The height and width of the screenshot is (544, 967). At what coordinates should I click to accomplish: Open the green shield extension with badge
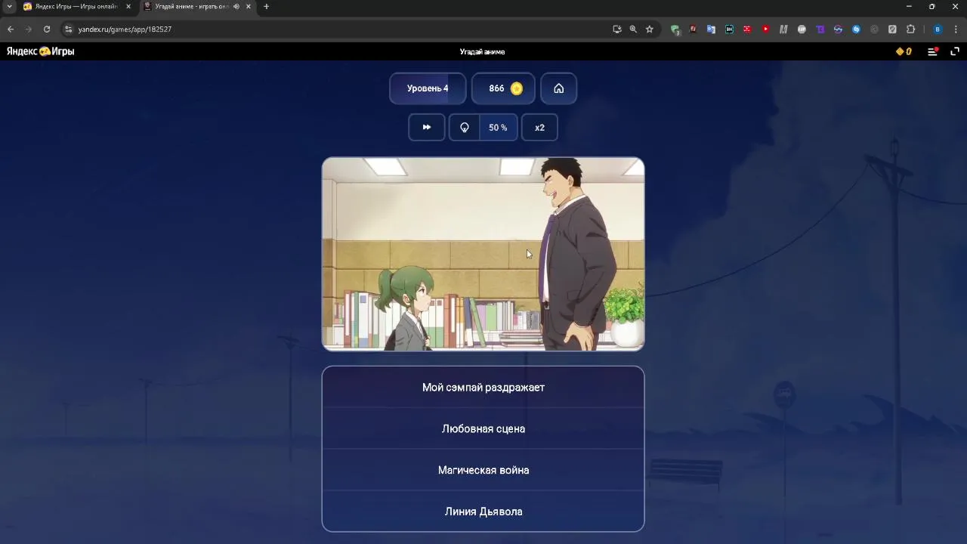pyautogui.click(x=675, y=29)
